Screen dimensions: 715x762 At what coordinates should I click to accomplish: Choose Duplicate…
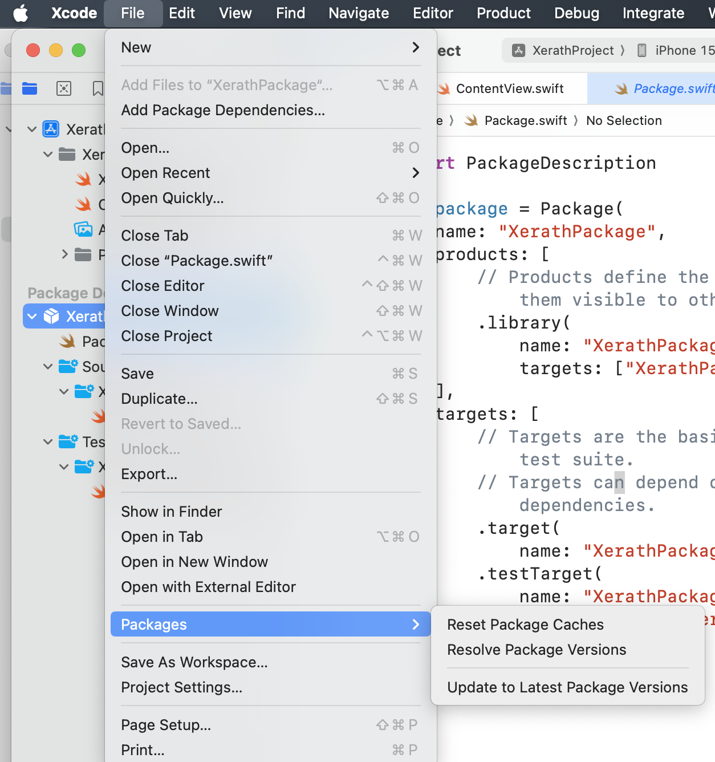(271, 399)
